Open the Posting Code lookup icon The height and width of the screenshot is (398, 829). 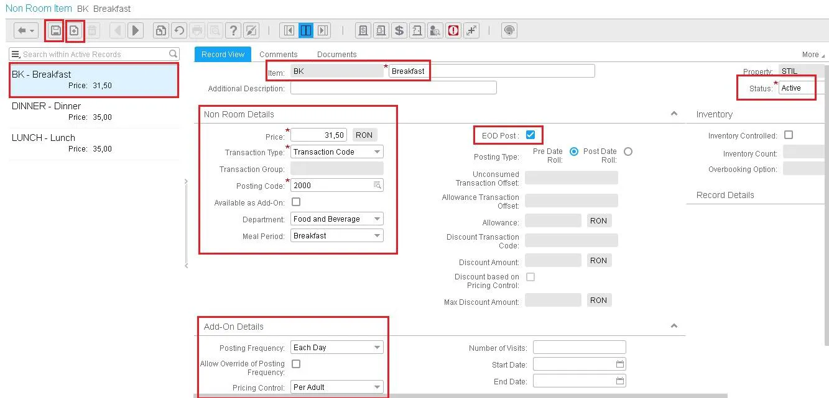tap(377, 185)
